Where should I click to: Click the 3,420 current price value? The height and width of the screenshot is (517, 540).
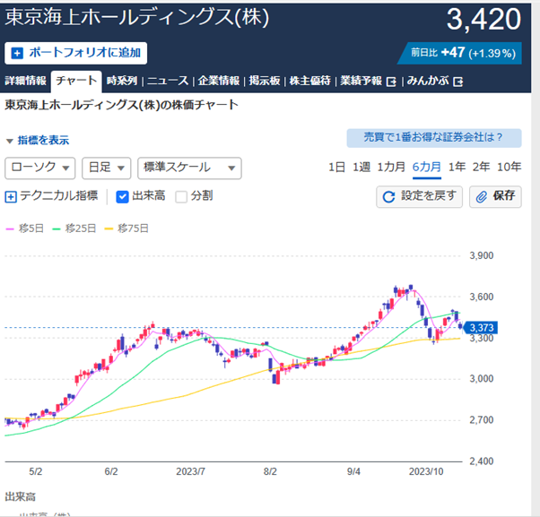tap(483, 19)
